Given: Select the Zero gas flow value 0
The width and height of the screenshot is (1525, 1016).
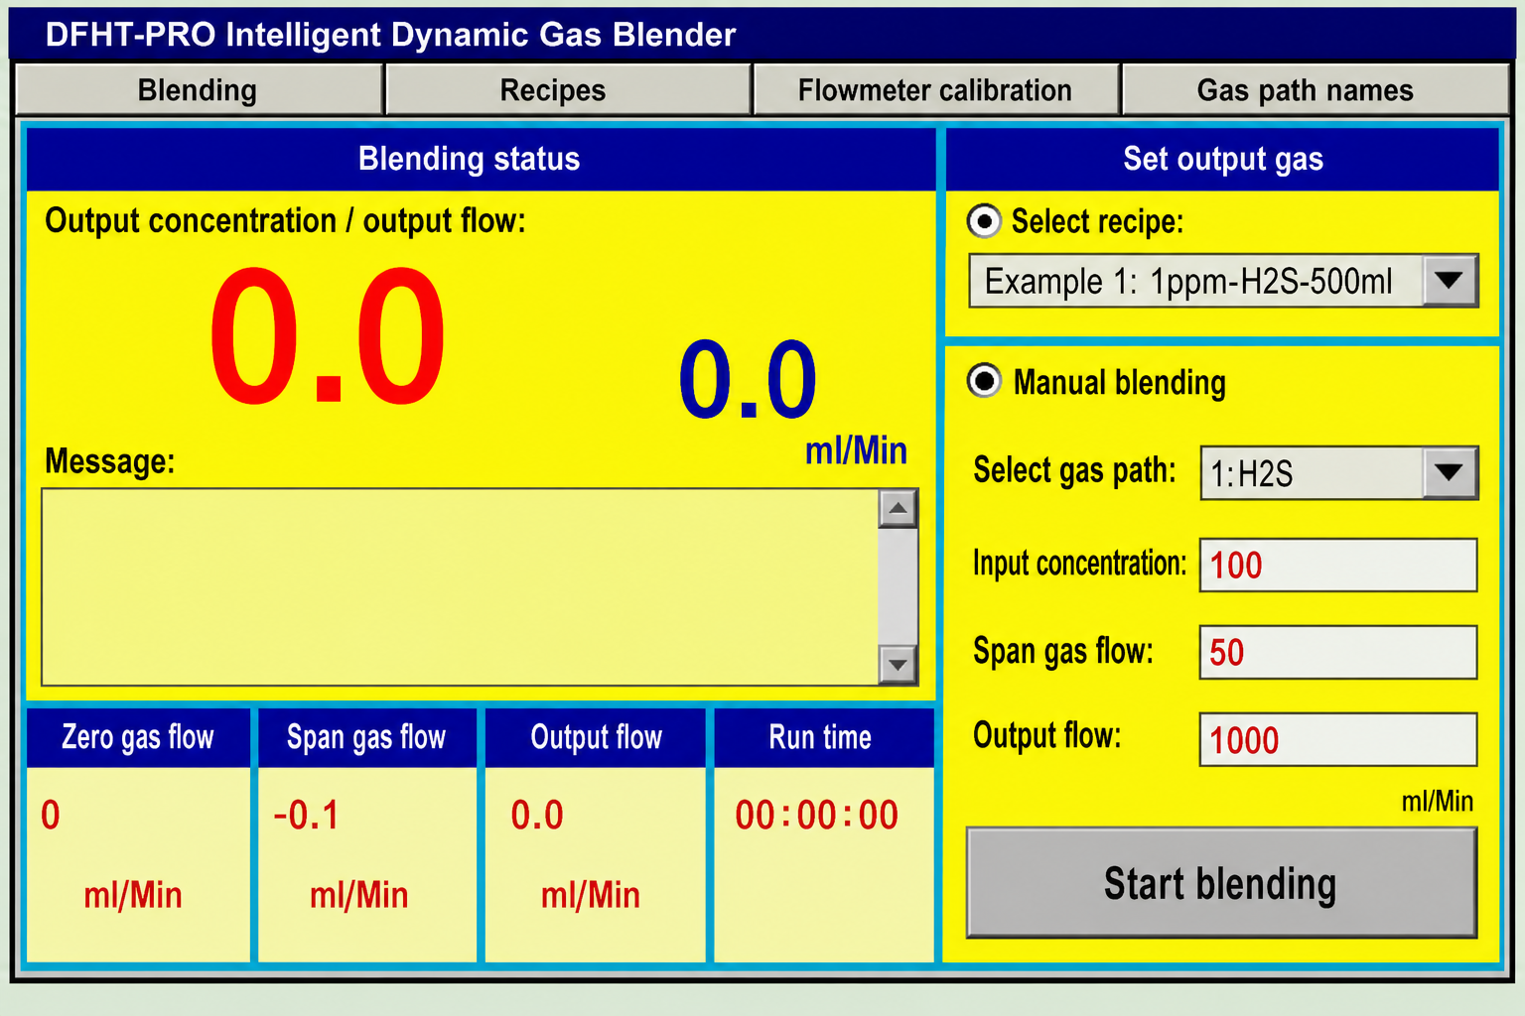Looking at the screenshot, I should pyautogui.click(x=51, y=816).
